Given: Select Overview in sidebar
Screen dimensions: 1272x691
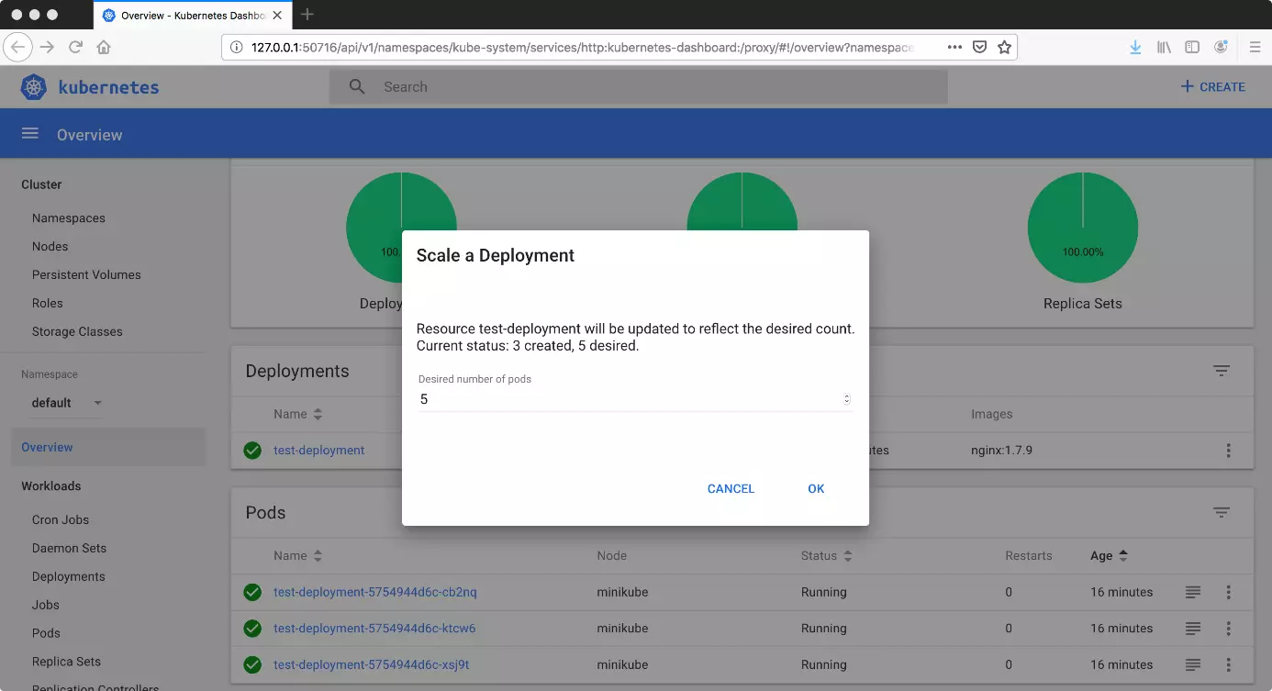Looking at the screenshot, I should pyautogui.click(x=108, y=447).
